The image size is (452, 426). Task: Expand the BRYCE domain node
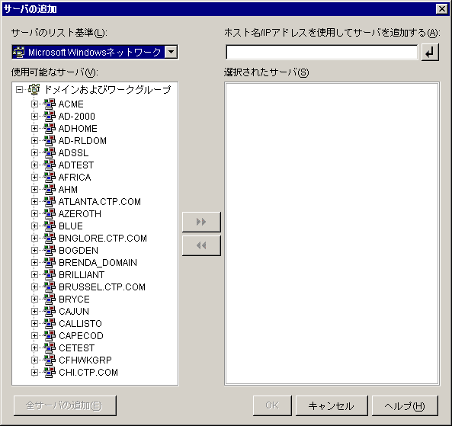pos(34,299)
